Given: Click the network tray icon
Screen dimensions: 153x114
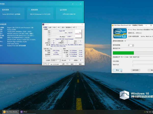Looking at the screenshot, I should click(x=148, y=112).
